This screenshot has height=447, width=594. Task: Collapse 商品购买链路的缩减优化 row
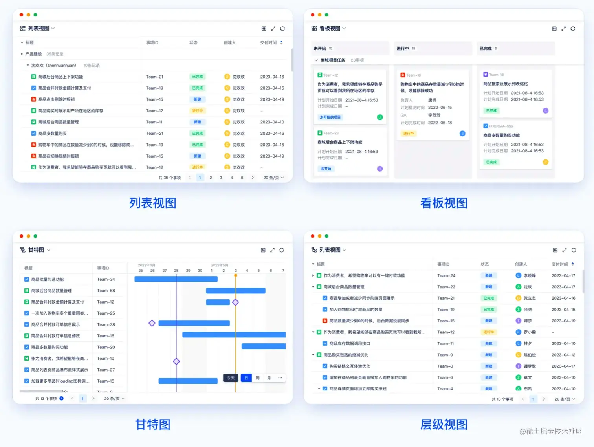pyautogui.click(x=313, y=355)
